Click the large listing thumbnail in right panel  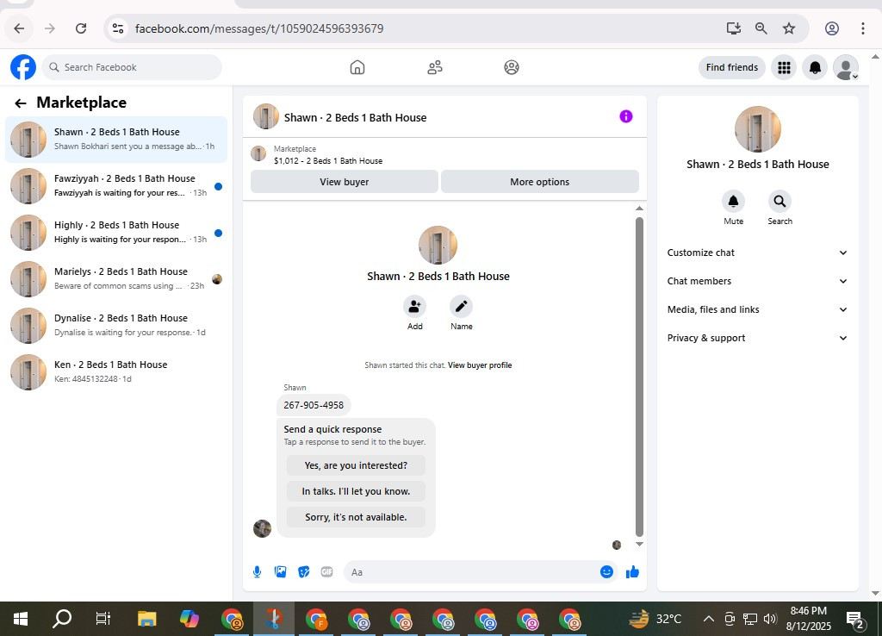(758, 129)
